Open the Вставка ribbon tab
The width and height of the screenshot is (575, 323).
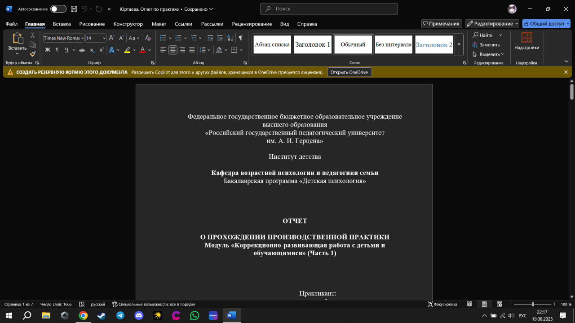tap(62, 24)
